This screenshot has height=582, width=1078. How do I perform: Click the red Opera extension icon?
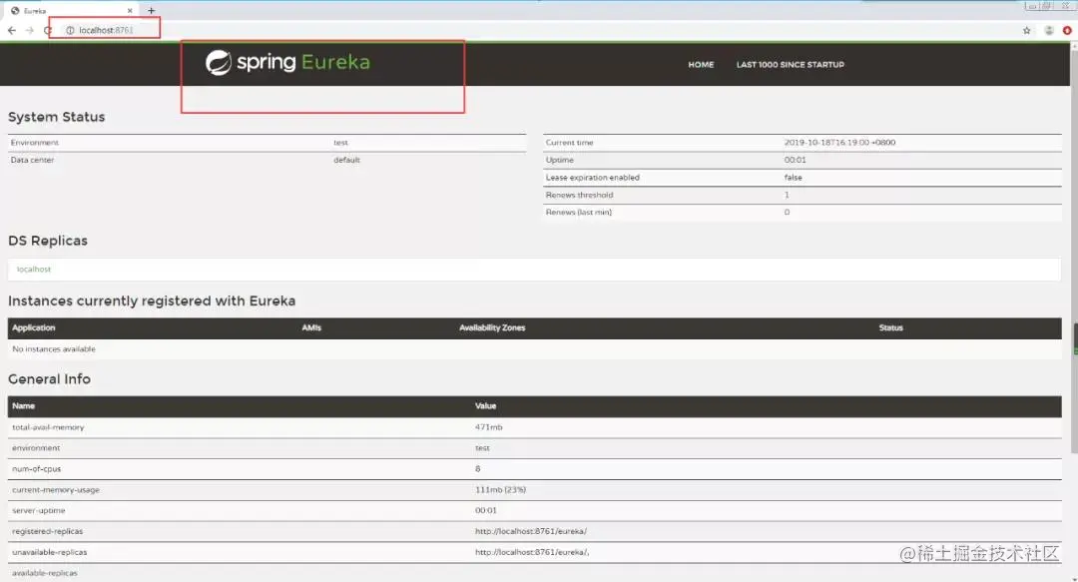pos(1067,30)
